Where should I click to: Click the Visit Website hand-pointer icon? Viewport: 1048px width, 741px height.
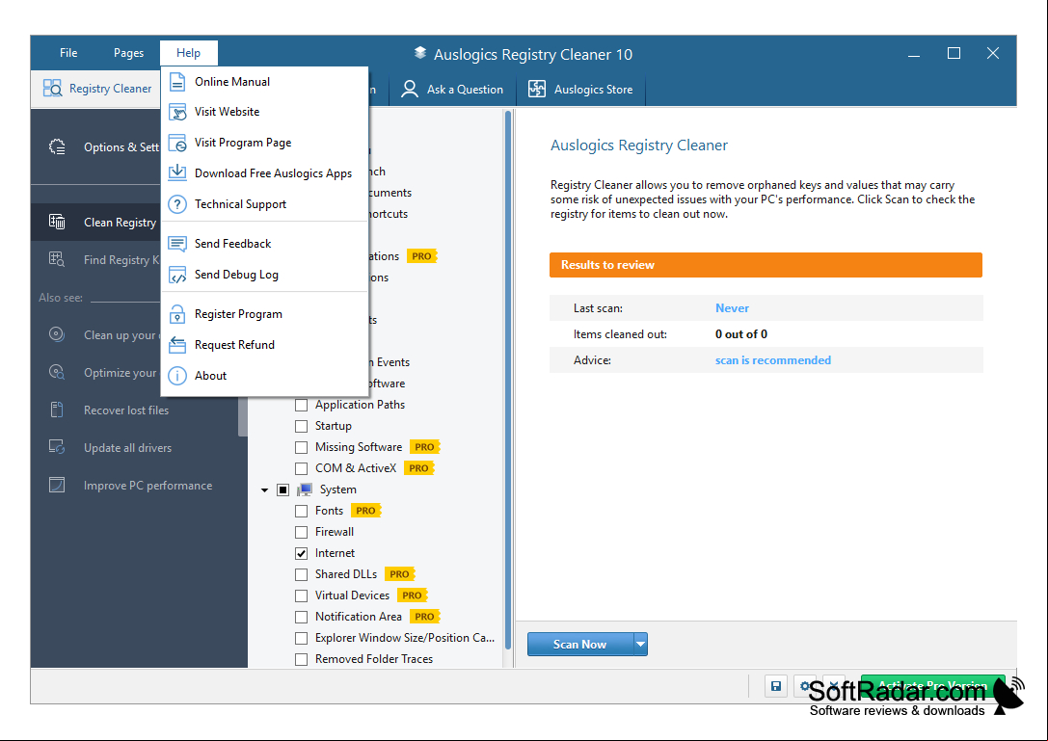[x=177, y=112]
